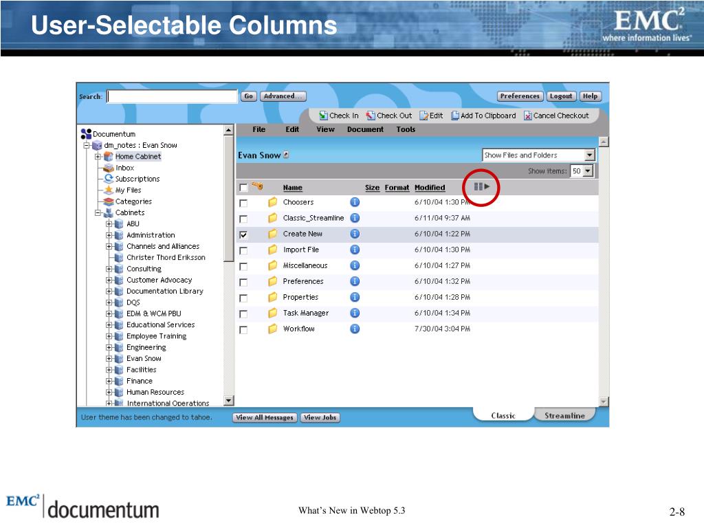This screenshot has width=704, height=528.
Task: Check the Properties row checkbox
Action: coord(243,298)
